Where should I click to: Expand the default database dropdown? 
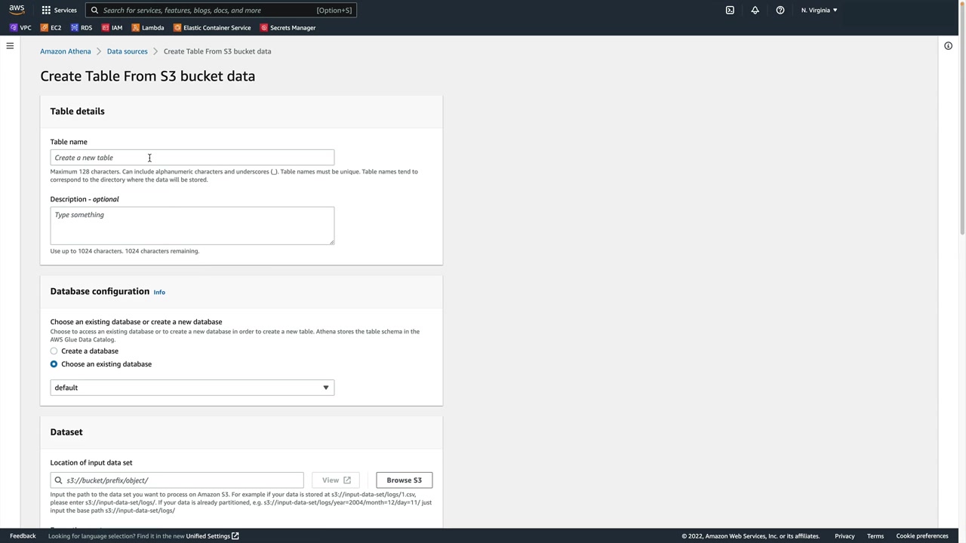click(192, 388)
